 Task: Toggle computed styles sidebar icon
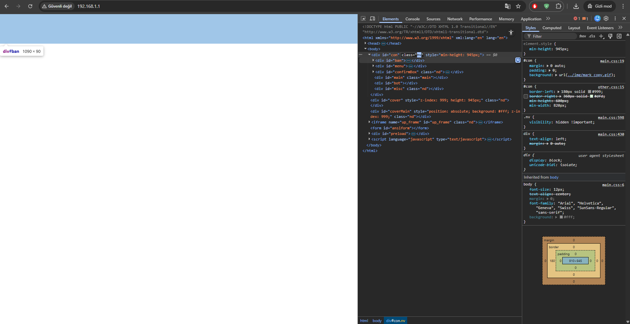point(619,36)
